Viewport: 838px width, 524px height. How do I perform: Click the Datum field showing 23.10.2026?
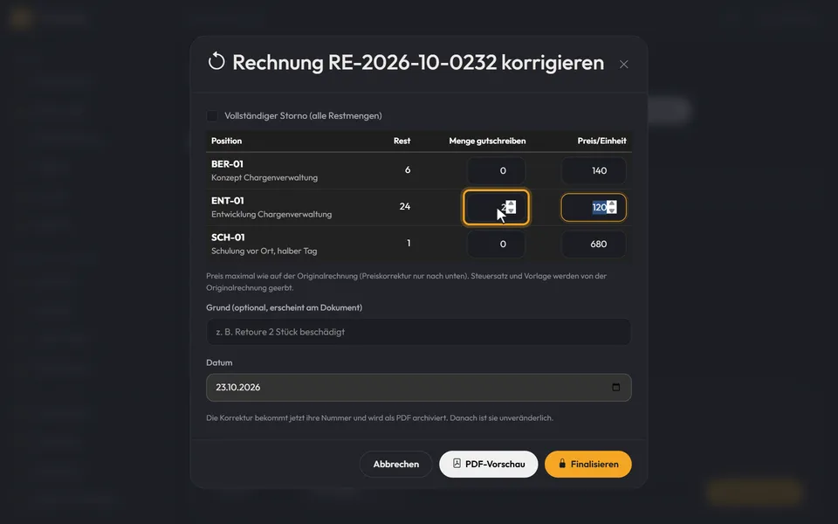[x=418, y=388]
